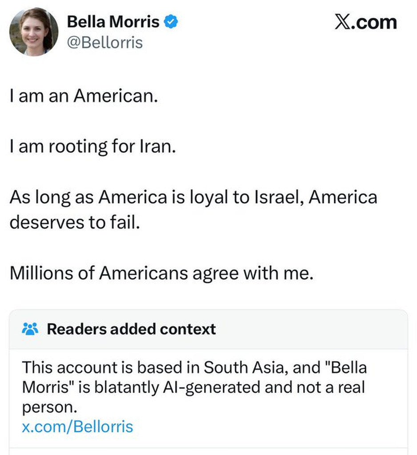The width and height of the screenshot is (417, 455).
Task: Click the Readers added context people icon
Action: click(x=30, y=329)
